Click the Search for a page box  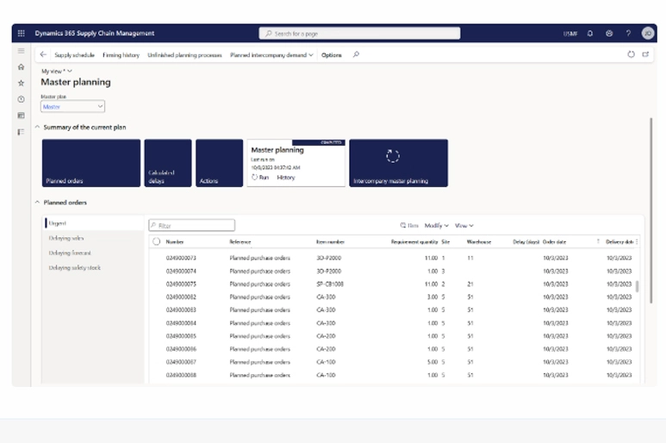click(x=359, y=33)
